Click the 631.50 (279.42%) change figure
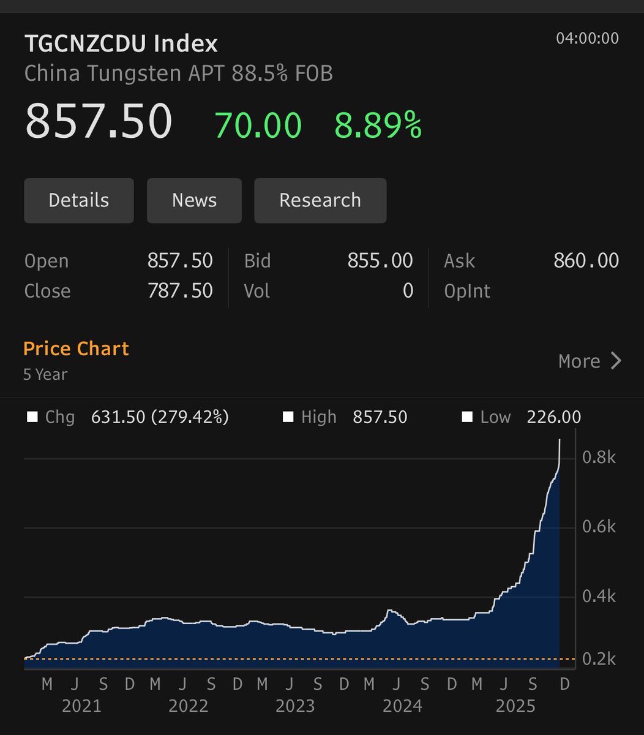Viewport: 644px width, 735px height. click(160, 418)
